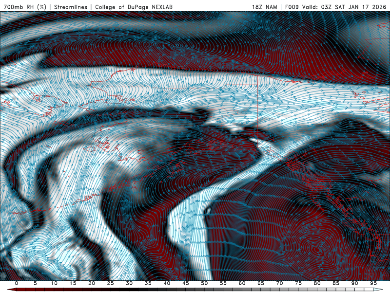The height and width of the screenshot is (292, 390).
Task: Click the '700mb RH (%)' title text
Action: (x=25, y=7)
